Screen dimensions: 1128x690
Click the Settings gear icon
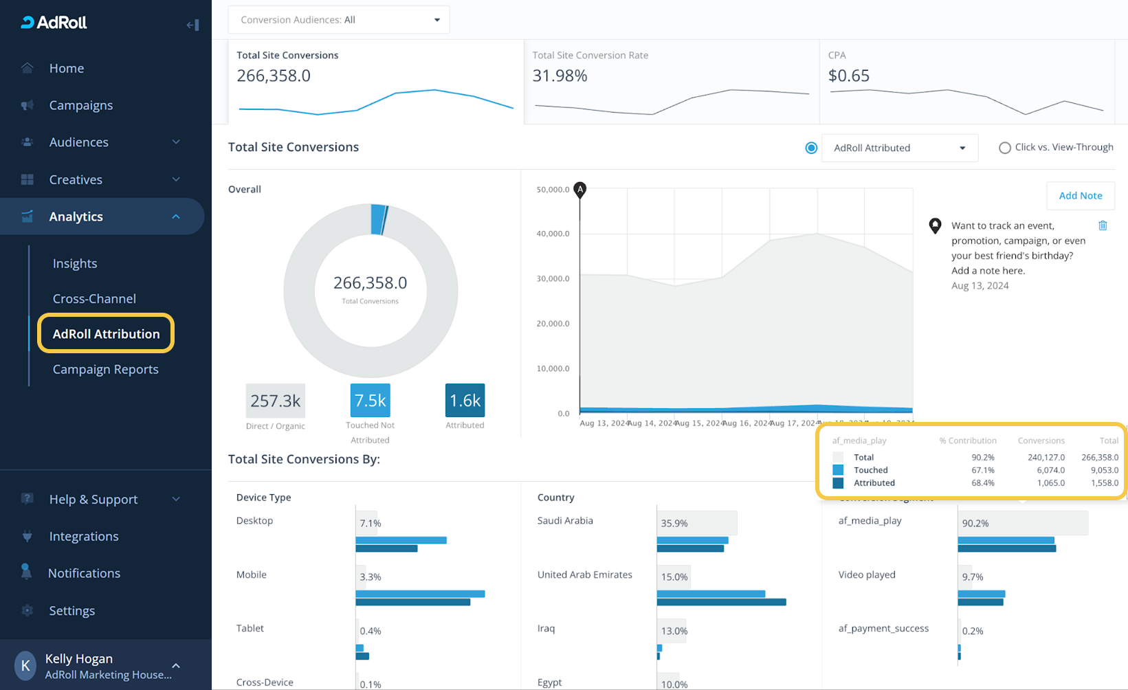point(27,610)
